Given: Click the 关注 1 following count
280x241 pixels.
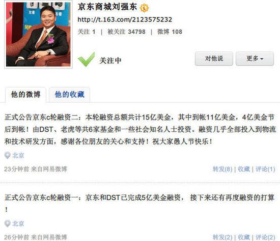Looking at the screenshot, I should (x=87, y=32).
